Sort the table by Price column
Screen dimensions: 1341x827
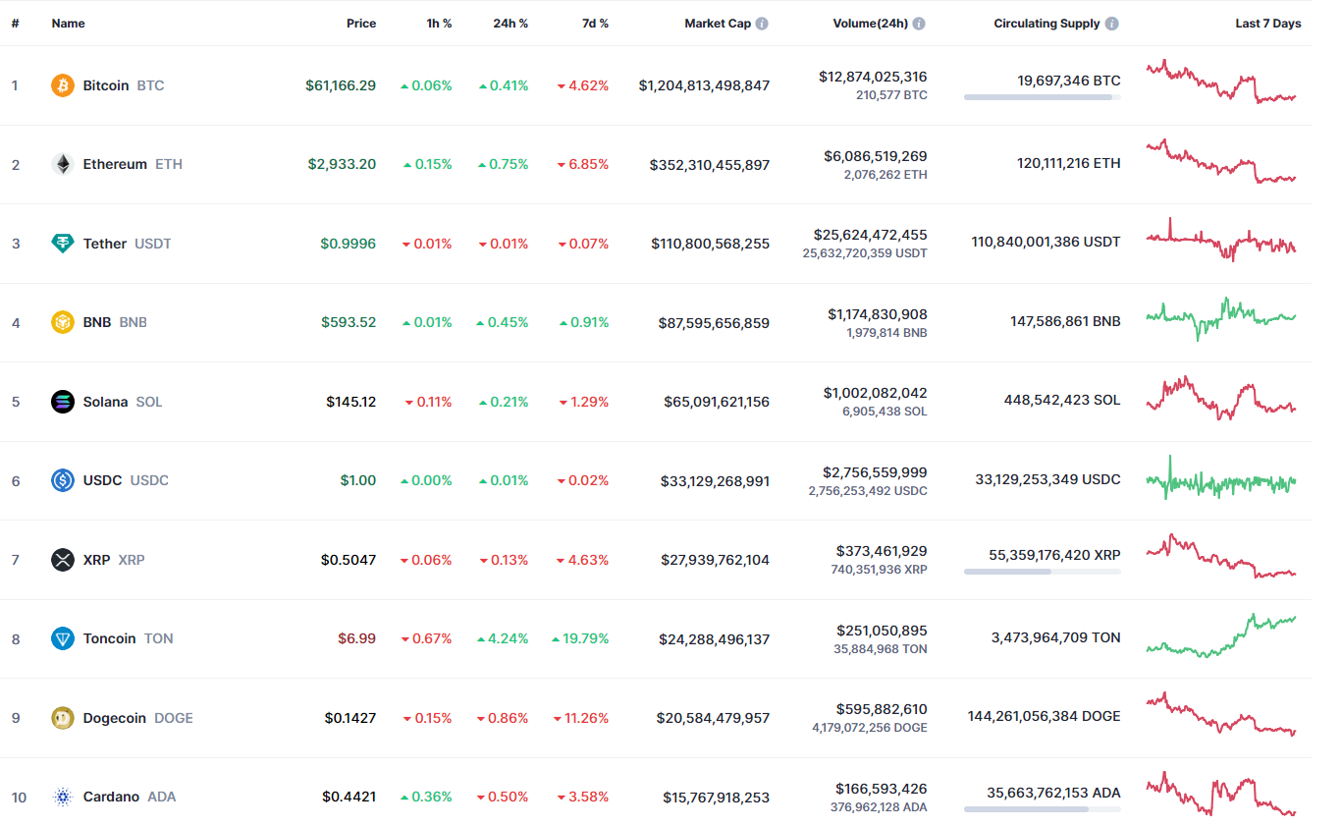click(361, 23)
